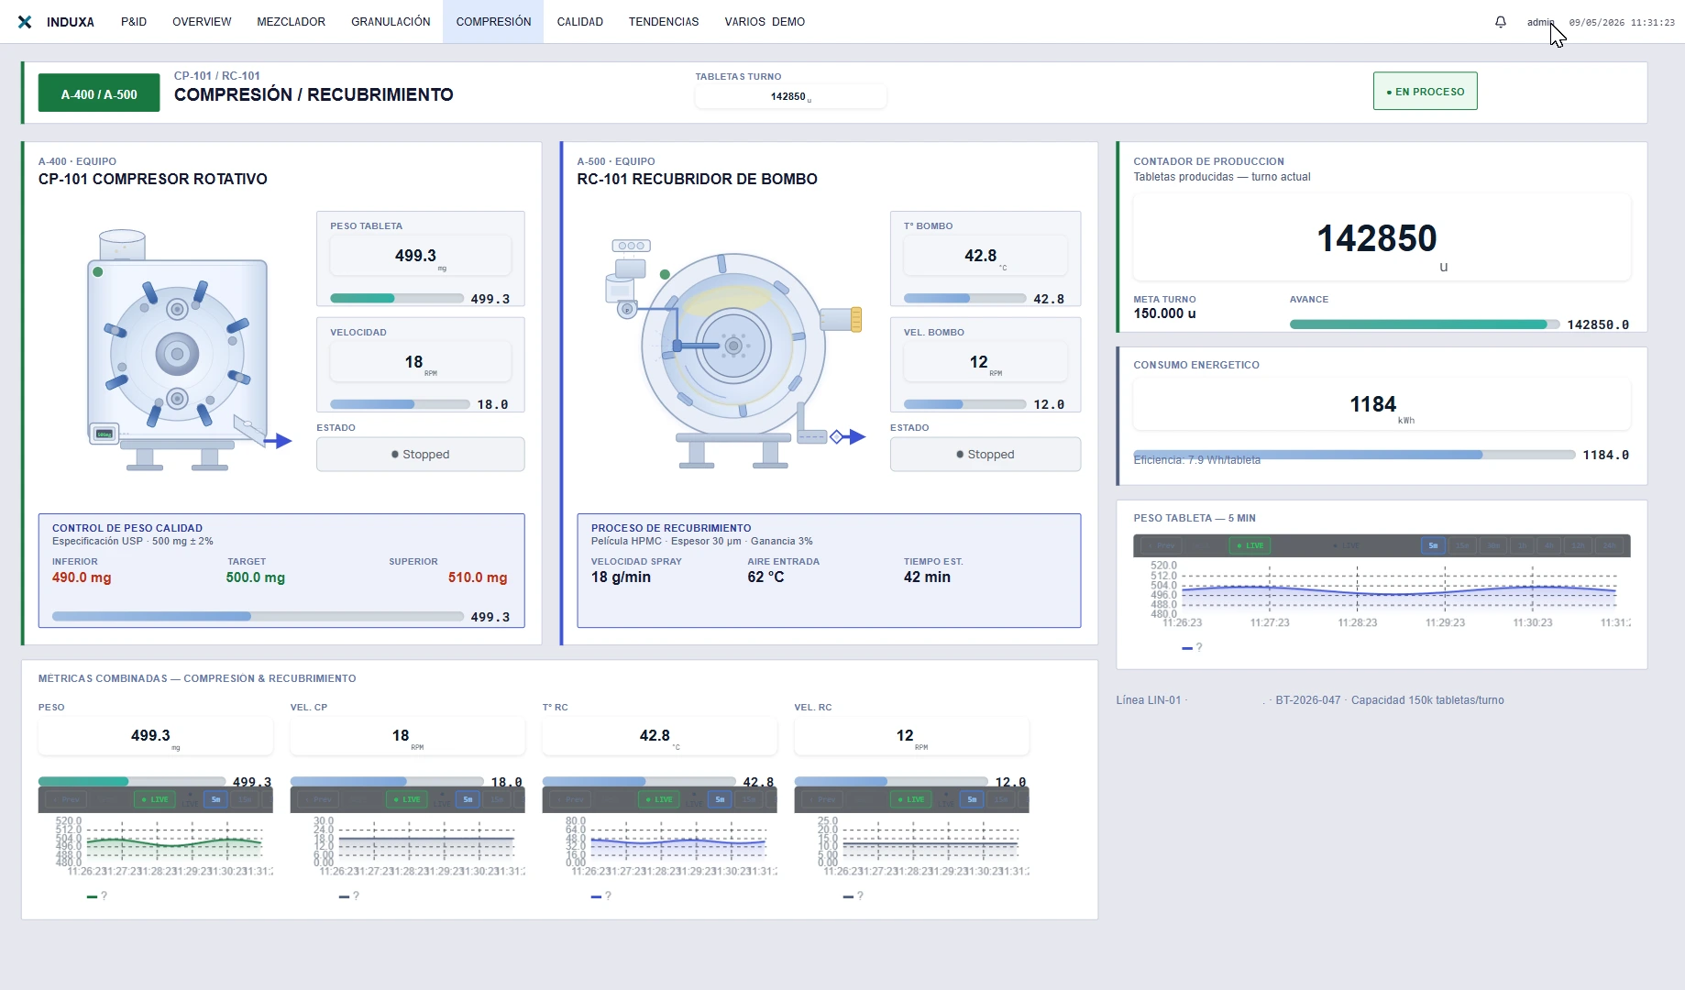Screen dimensions: 1685x990
Task: Click the VEL. BOMBO 12.0 progress bar
Action: 964,404
